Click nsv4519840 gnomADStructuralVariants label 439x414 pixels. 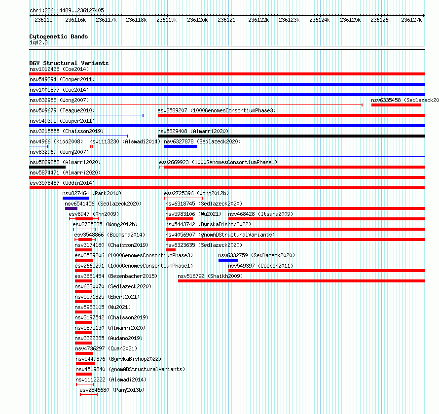coord(131,369)
